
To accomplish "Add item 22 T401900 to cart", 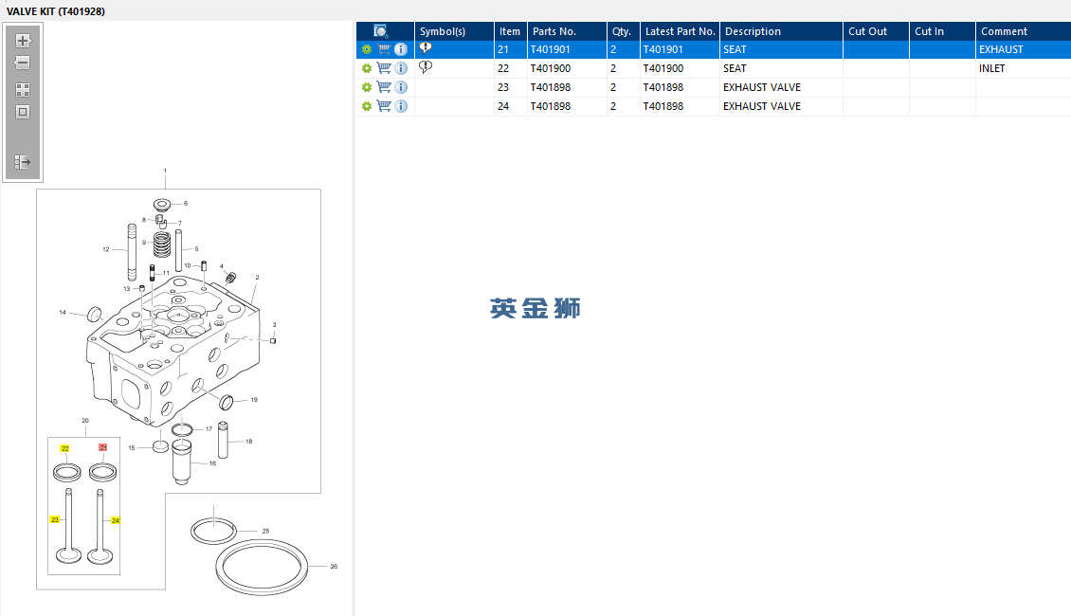I will [384, 68].
